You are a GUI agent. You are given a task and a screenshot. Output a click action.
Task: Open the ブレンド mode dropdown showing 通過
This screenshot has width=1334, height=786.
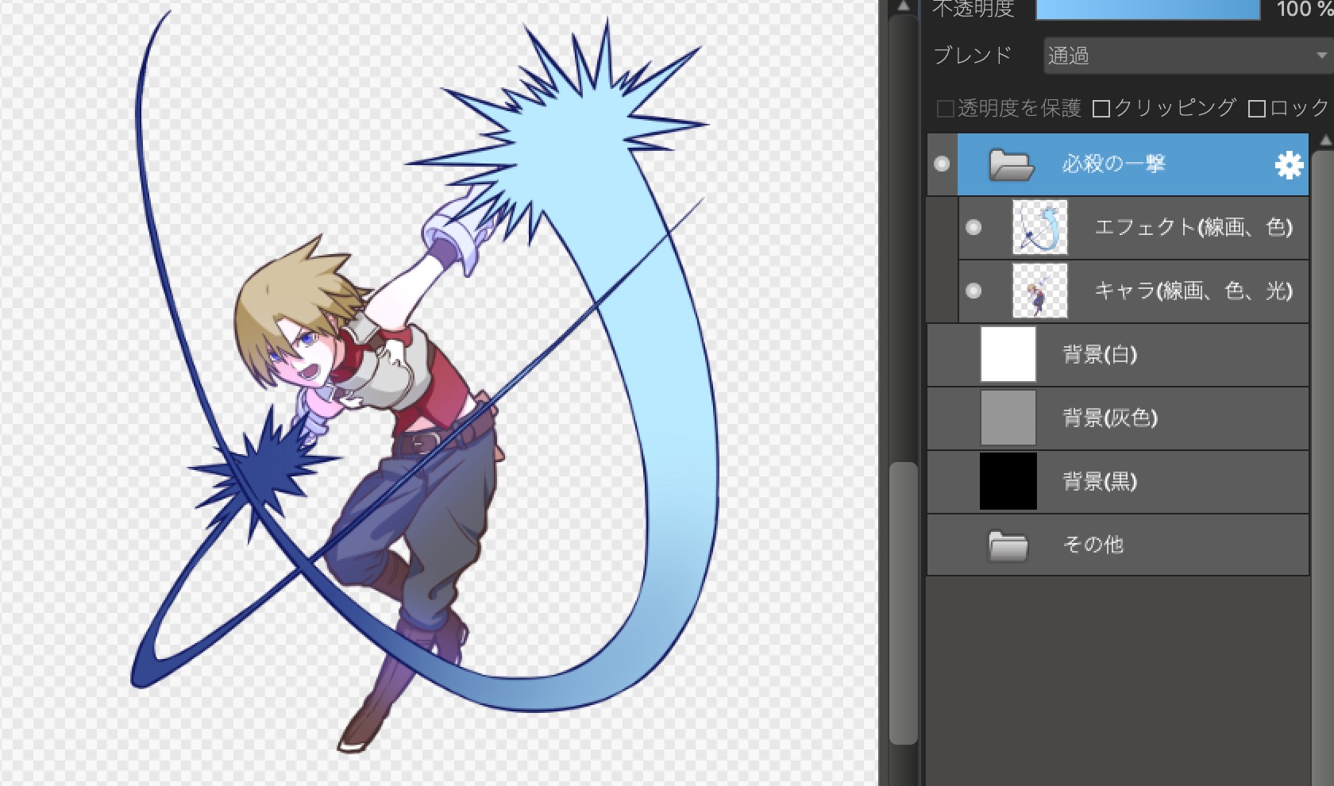pyautogui.click(x=1188, y=56)
